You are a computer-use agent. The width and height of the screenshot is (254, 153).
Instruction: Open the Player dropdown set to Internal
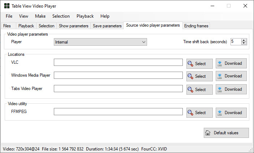pos(100,42)
